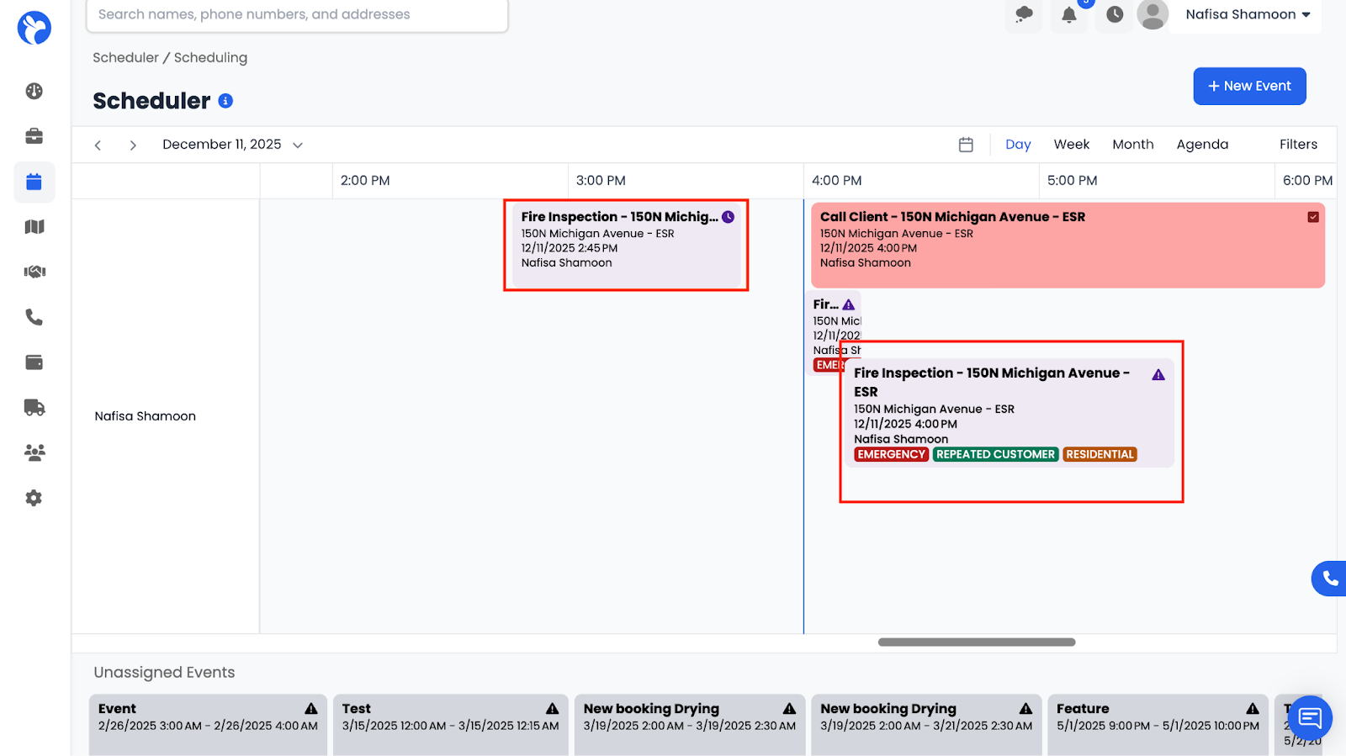Expand the December 11, 2025 date dropdown

(232, 145)
